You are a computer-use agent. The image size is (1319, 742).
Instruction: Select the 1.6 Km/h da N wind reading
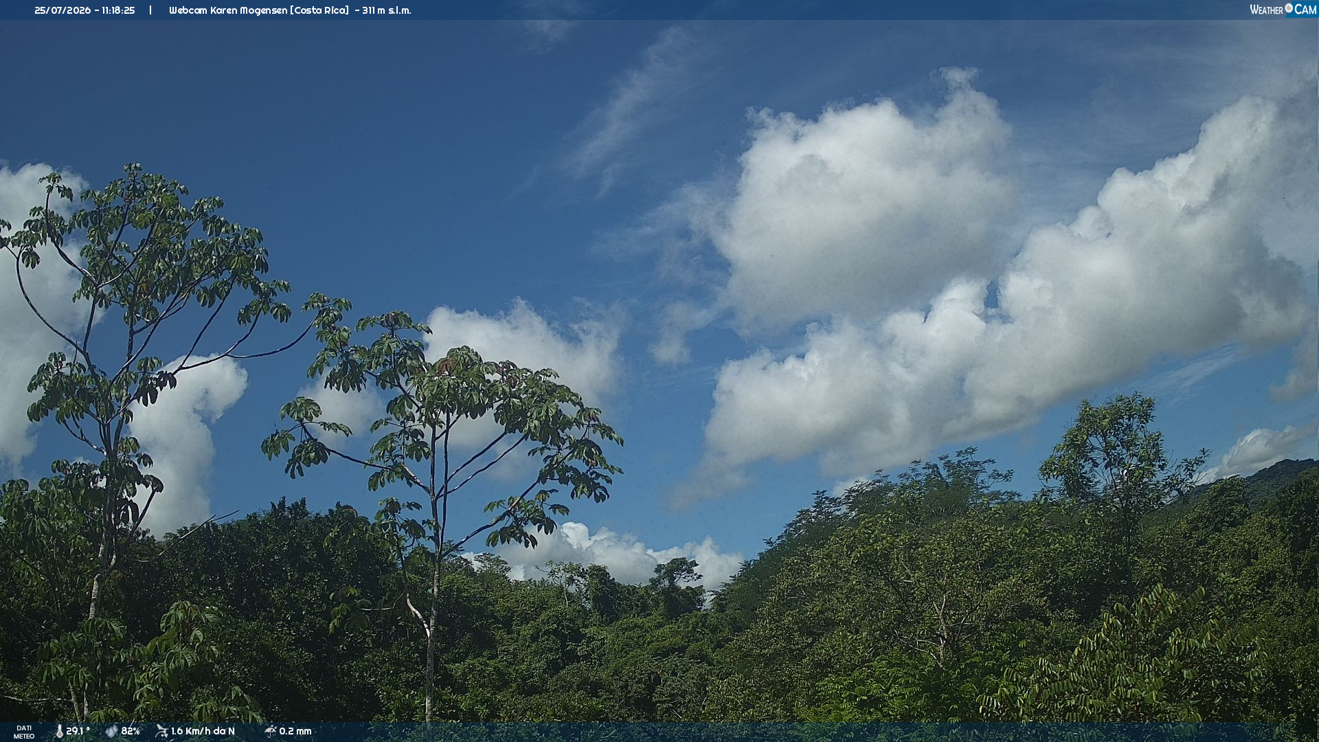click(203, 732)
